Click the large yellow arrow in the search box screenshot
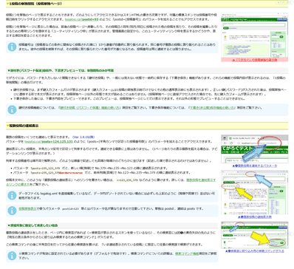Viewport: 294px width, 269px height. [261, 239]
